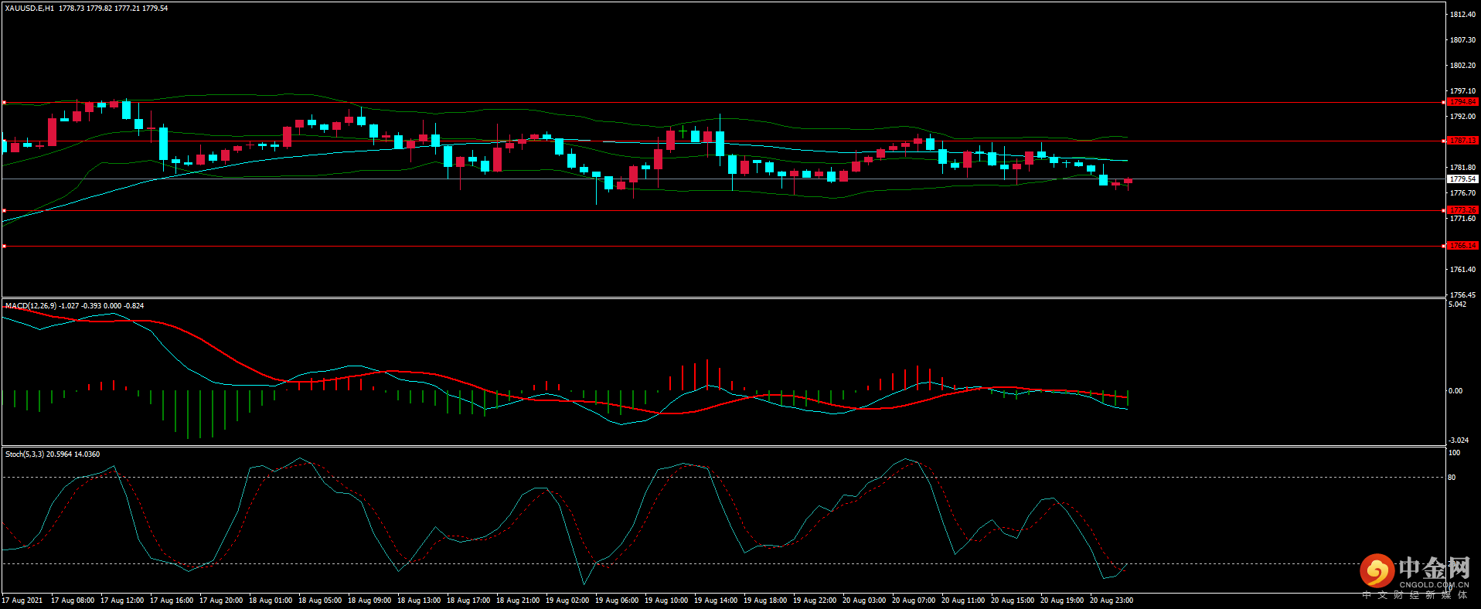This screenshot has height=609, width=1481.
Task: Click the 20 Aug 07:00 time label
Action: point(914,600)
